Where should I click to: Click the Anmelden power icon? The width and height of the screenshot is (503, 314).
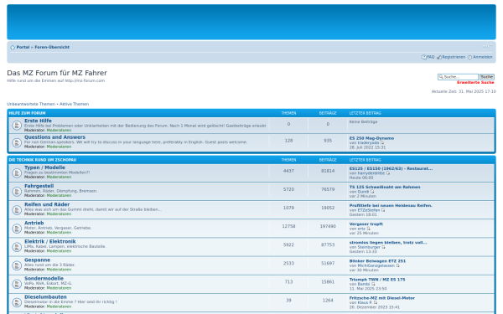pyautogui.click(x=469, y=57)
